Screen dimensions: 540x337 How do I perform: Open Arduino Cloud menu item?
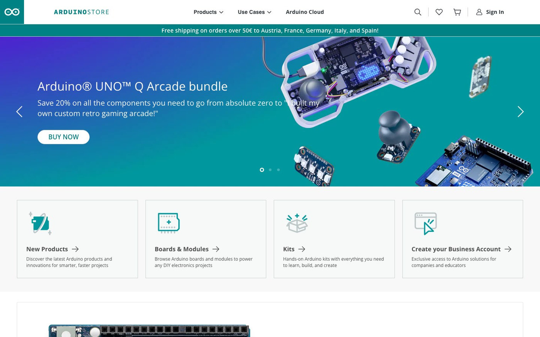[x=305, y=12]
